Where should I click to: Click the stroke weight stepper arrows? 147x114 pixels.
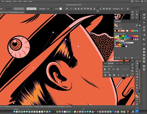pyautogui.click(x=4, y=9)
